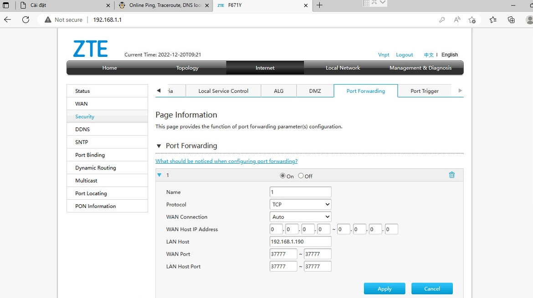Click the LAN Host input field
This screenshot has width=533, height=298.
click(x=300, y=242)
